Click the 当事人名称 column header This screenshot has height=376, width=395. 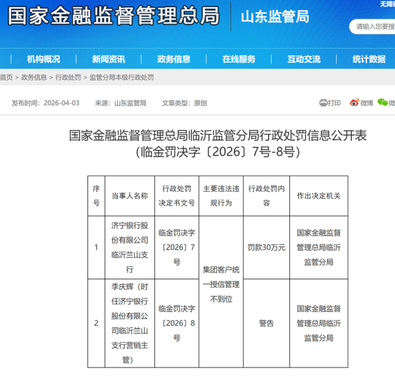point(129,196)
